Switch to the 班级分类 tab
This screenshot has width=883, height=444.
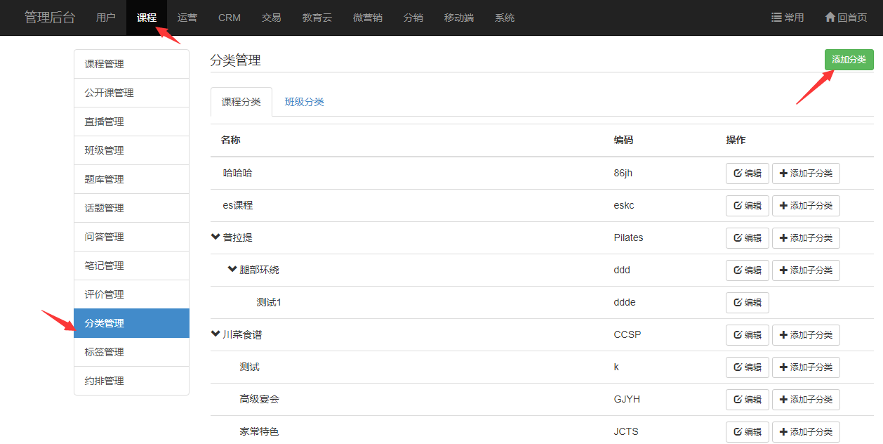click(x=304, y=102)
